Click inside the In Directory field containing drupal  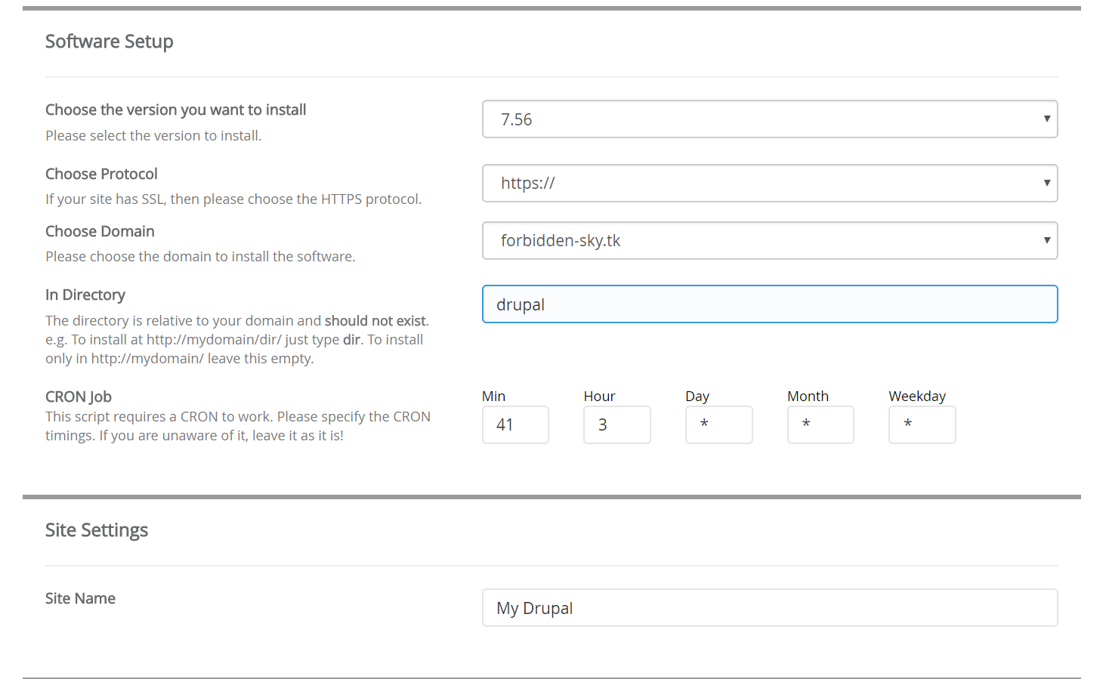tap(769, 304)
